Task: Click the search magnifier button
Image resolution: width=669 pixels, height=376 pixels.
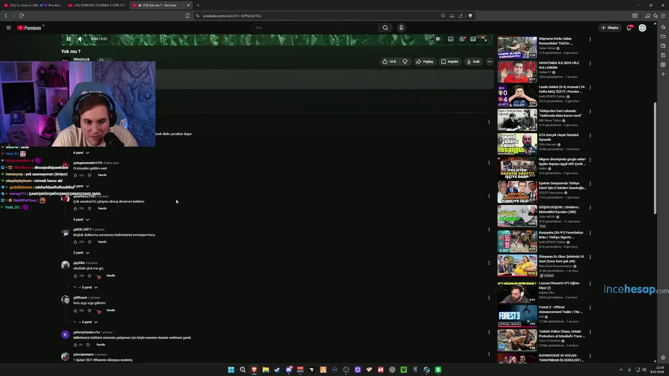Action: click(385, 28)
